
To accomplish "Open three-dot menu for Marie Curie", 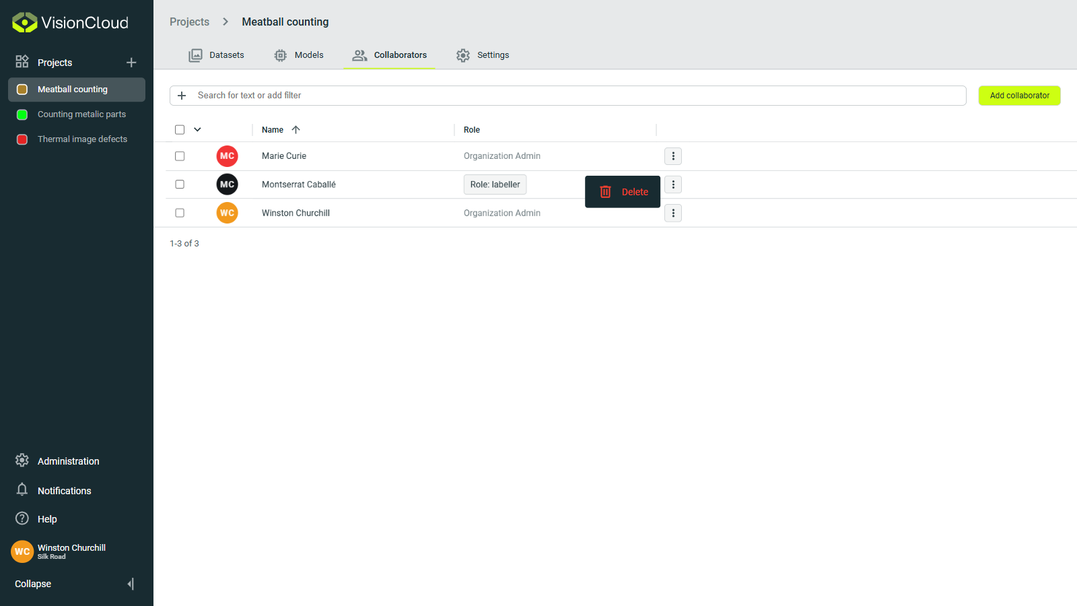I will (673, 156).
